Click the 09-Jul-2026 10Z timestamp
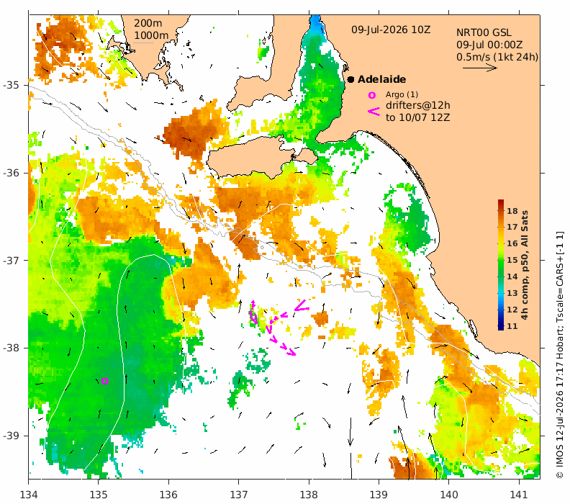Viewport: 570px width, 504px height. coord(391,30)
